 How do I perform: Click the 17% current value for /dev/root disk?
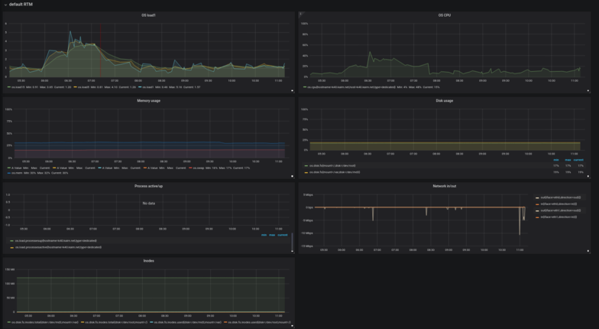pos(581,165)
